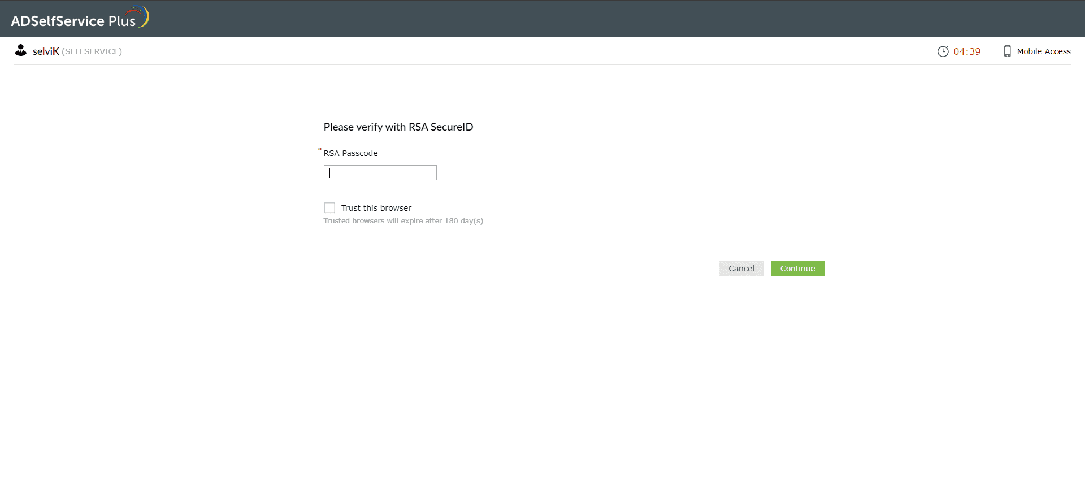Image resolution: width=1085 pixels, height=489 pixels.
Task: Click the Trust this browser label text
Action: (x=376, y=208)
